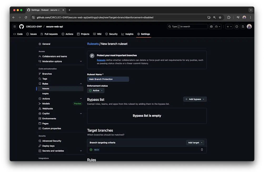
Task: Open your profile avatar menu
Action: click(x=249, y=27)
